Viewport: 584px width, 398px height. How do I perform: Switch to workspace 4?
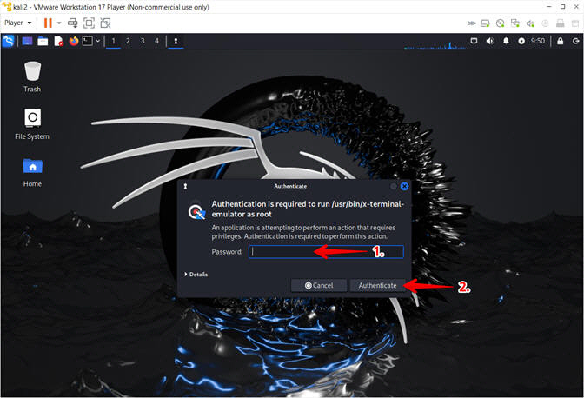point(156,41)
